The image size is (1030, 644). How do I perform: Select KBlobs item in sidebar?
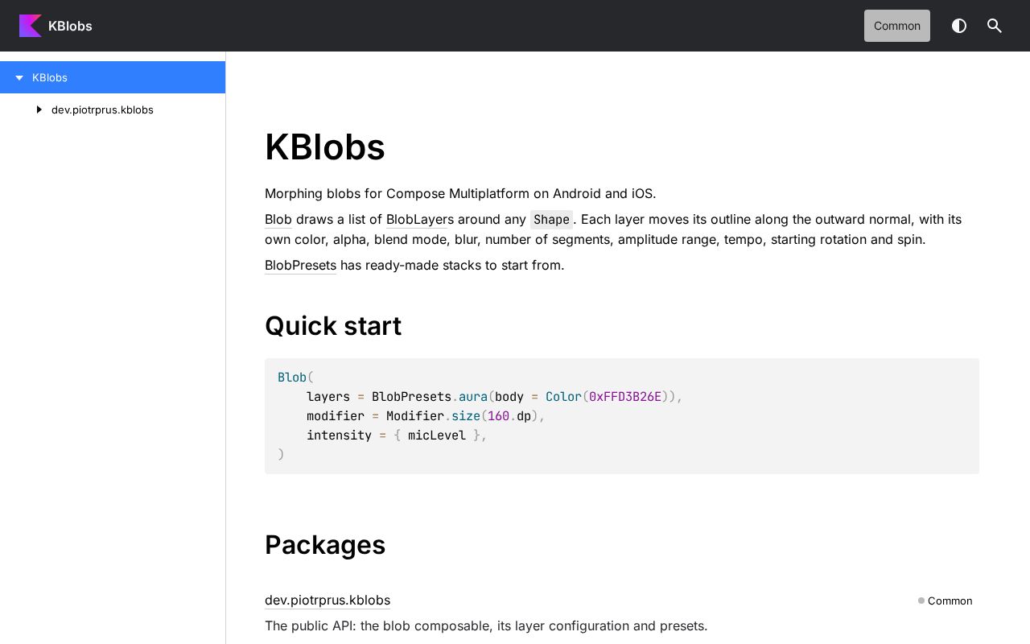click(113, 77)
